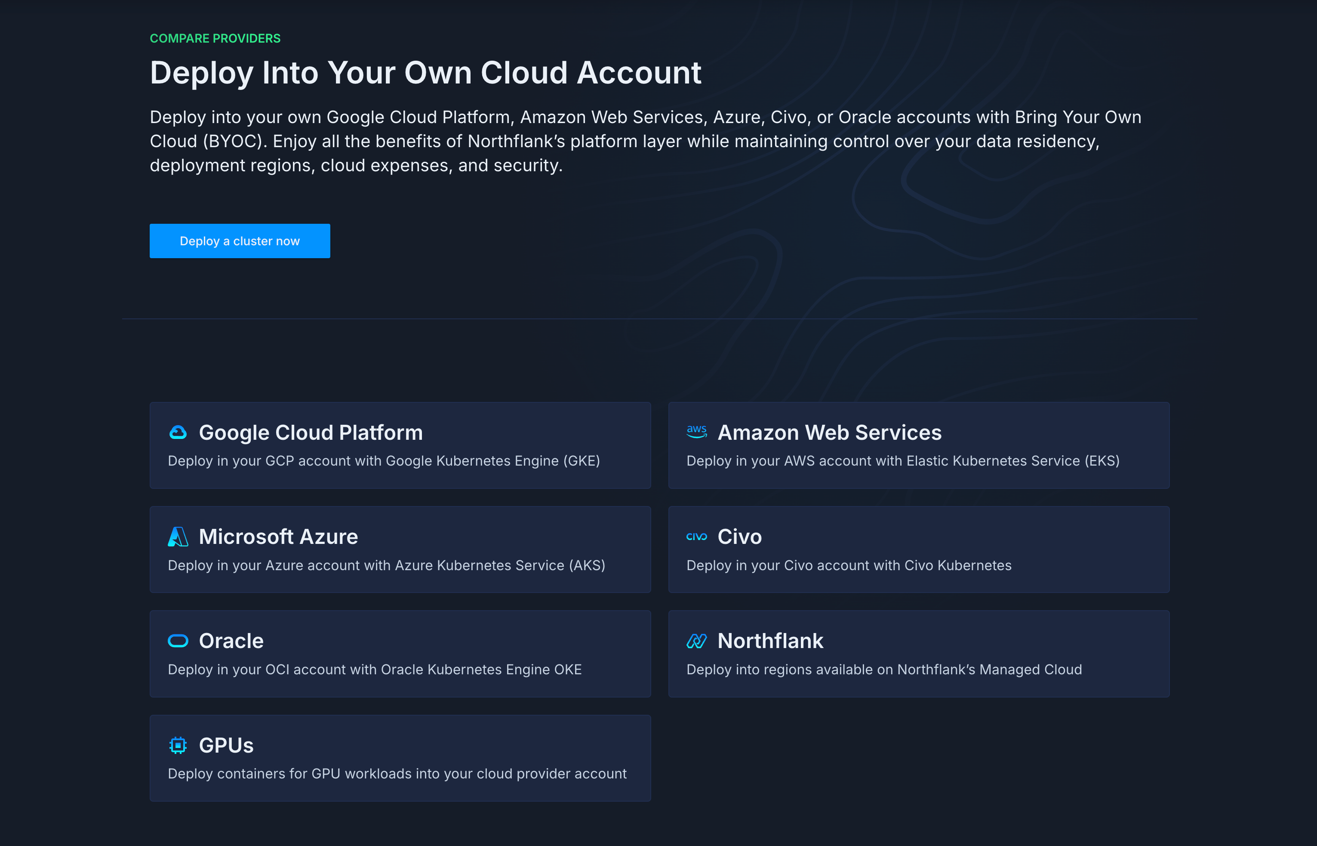Select the Oracle card title
This screenshot has width=1317, height=846.
coord(231,641)
